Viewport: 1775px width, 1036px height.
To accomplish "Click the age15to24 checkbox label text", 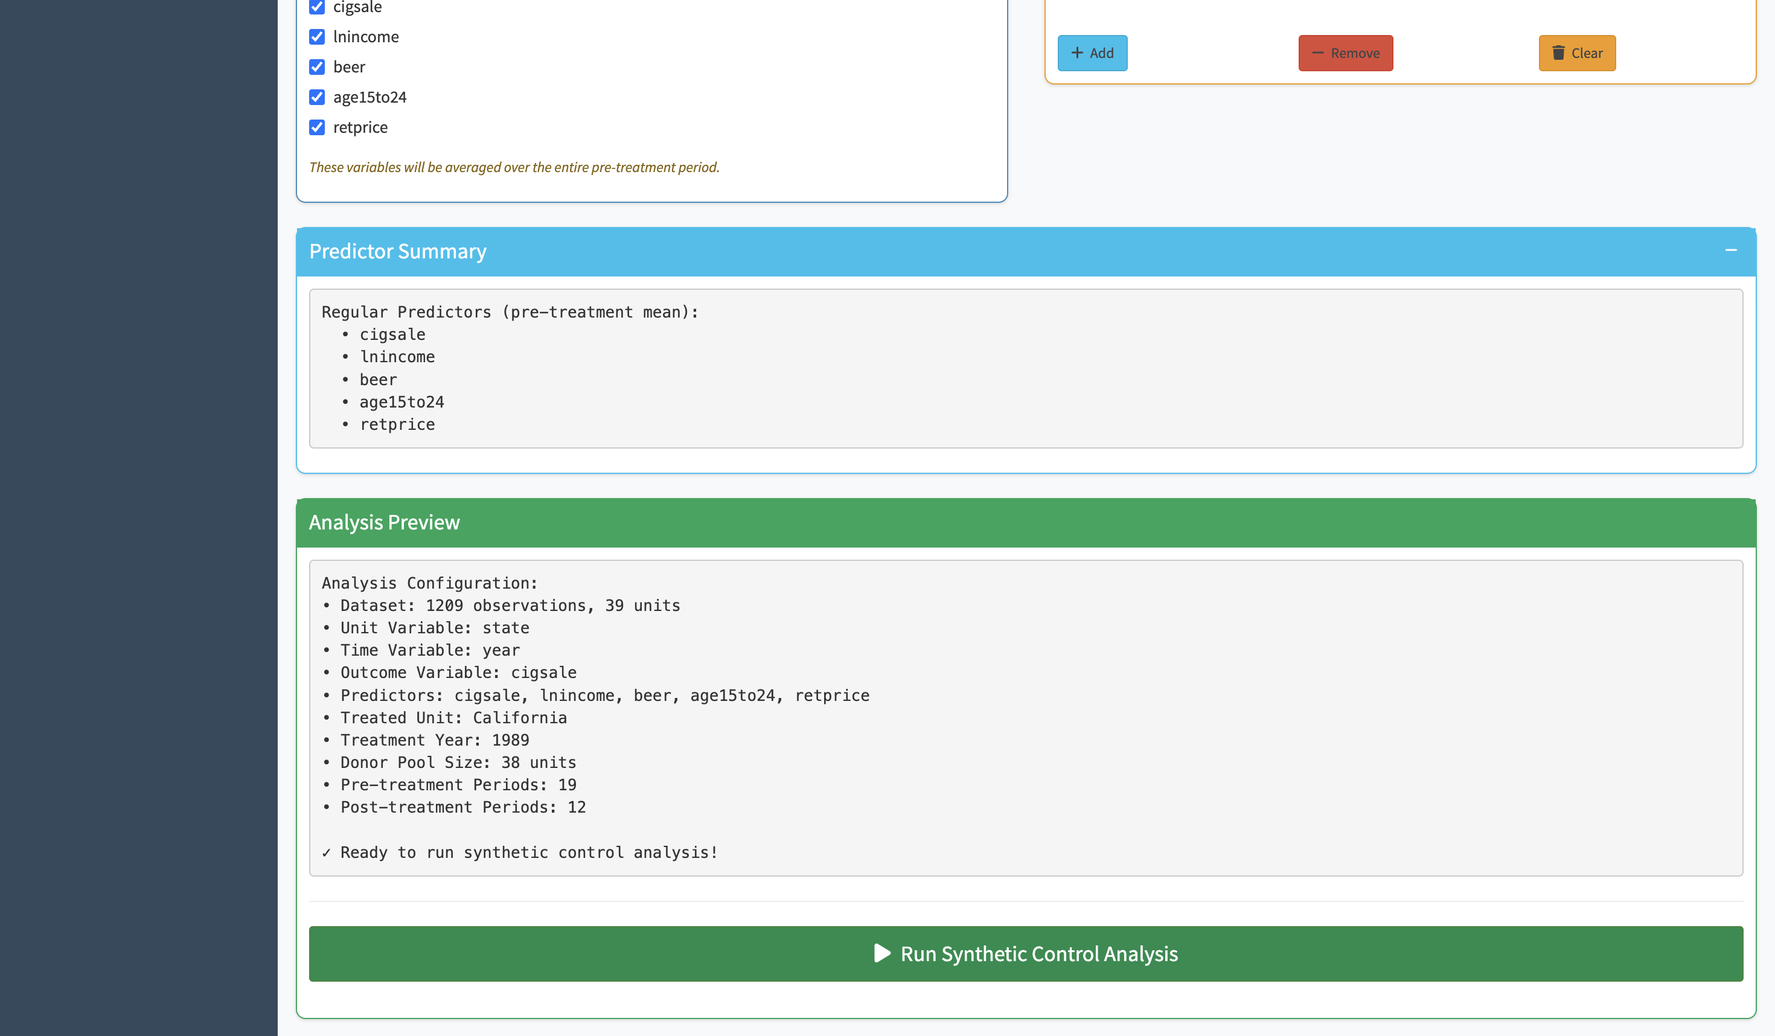I will 369,97.
